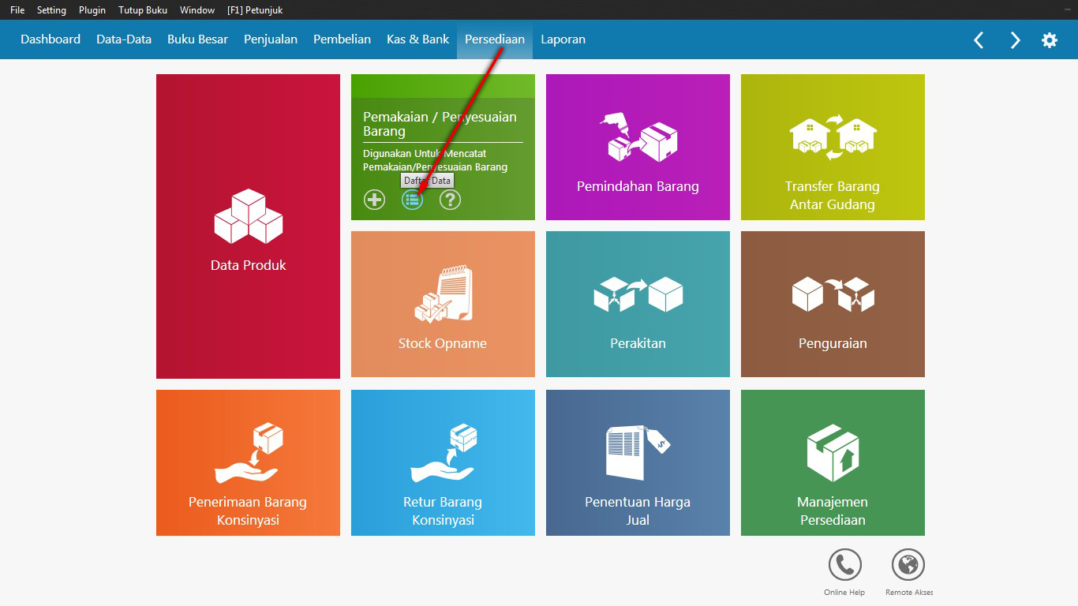Open the Stock Opname tile
This screenshot has width=1078, height=606.
click(443, 304)
